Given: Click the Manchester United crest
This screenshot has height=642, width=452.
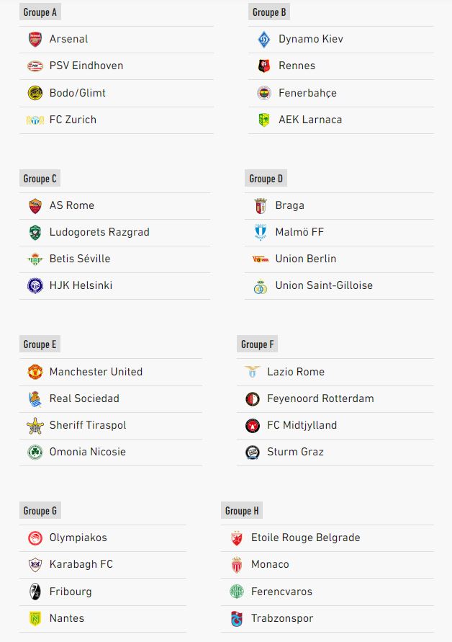Looking at the screenshot, I should [35, 372].
